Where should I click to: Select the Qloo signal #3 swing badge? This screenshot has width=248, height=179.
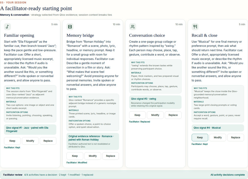[x=155, y=102]
